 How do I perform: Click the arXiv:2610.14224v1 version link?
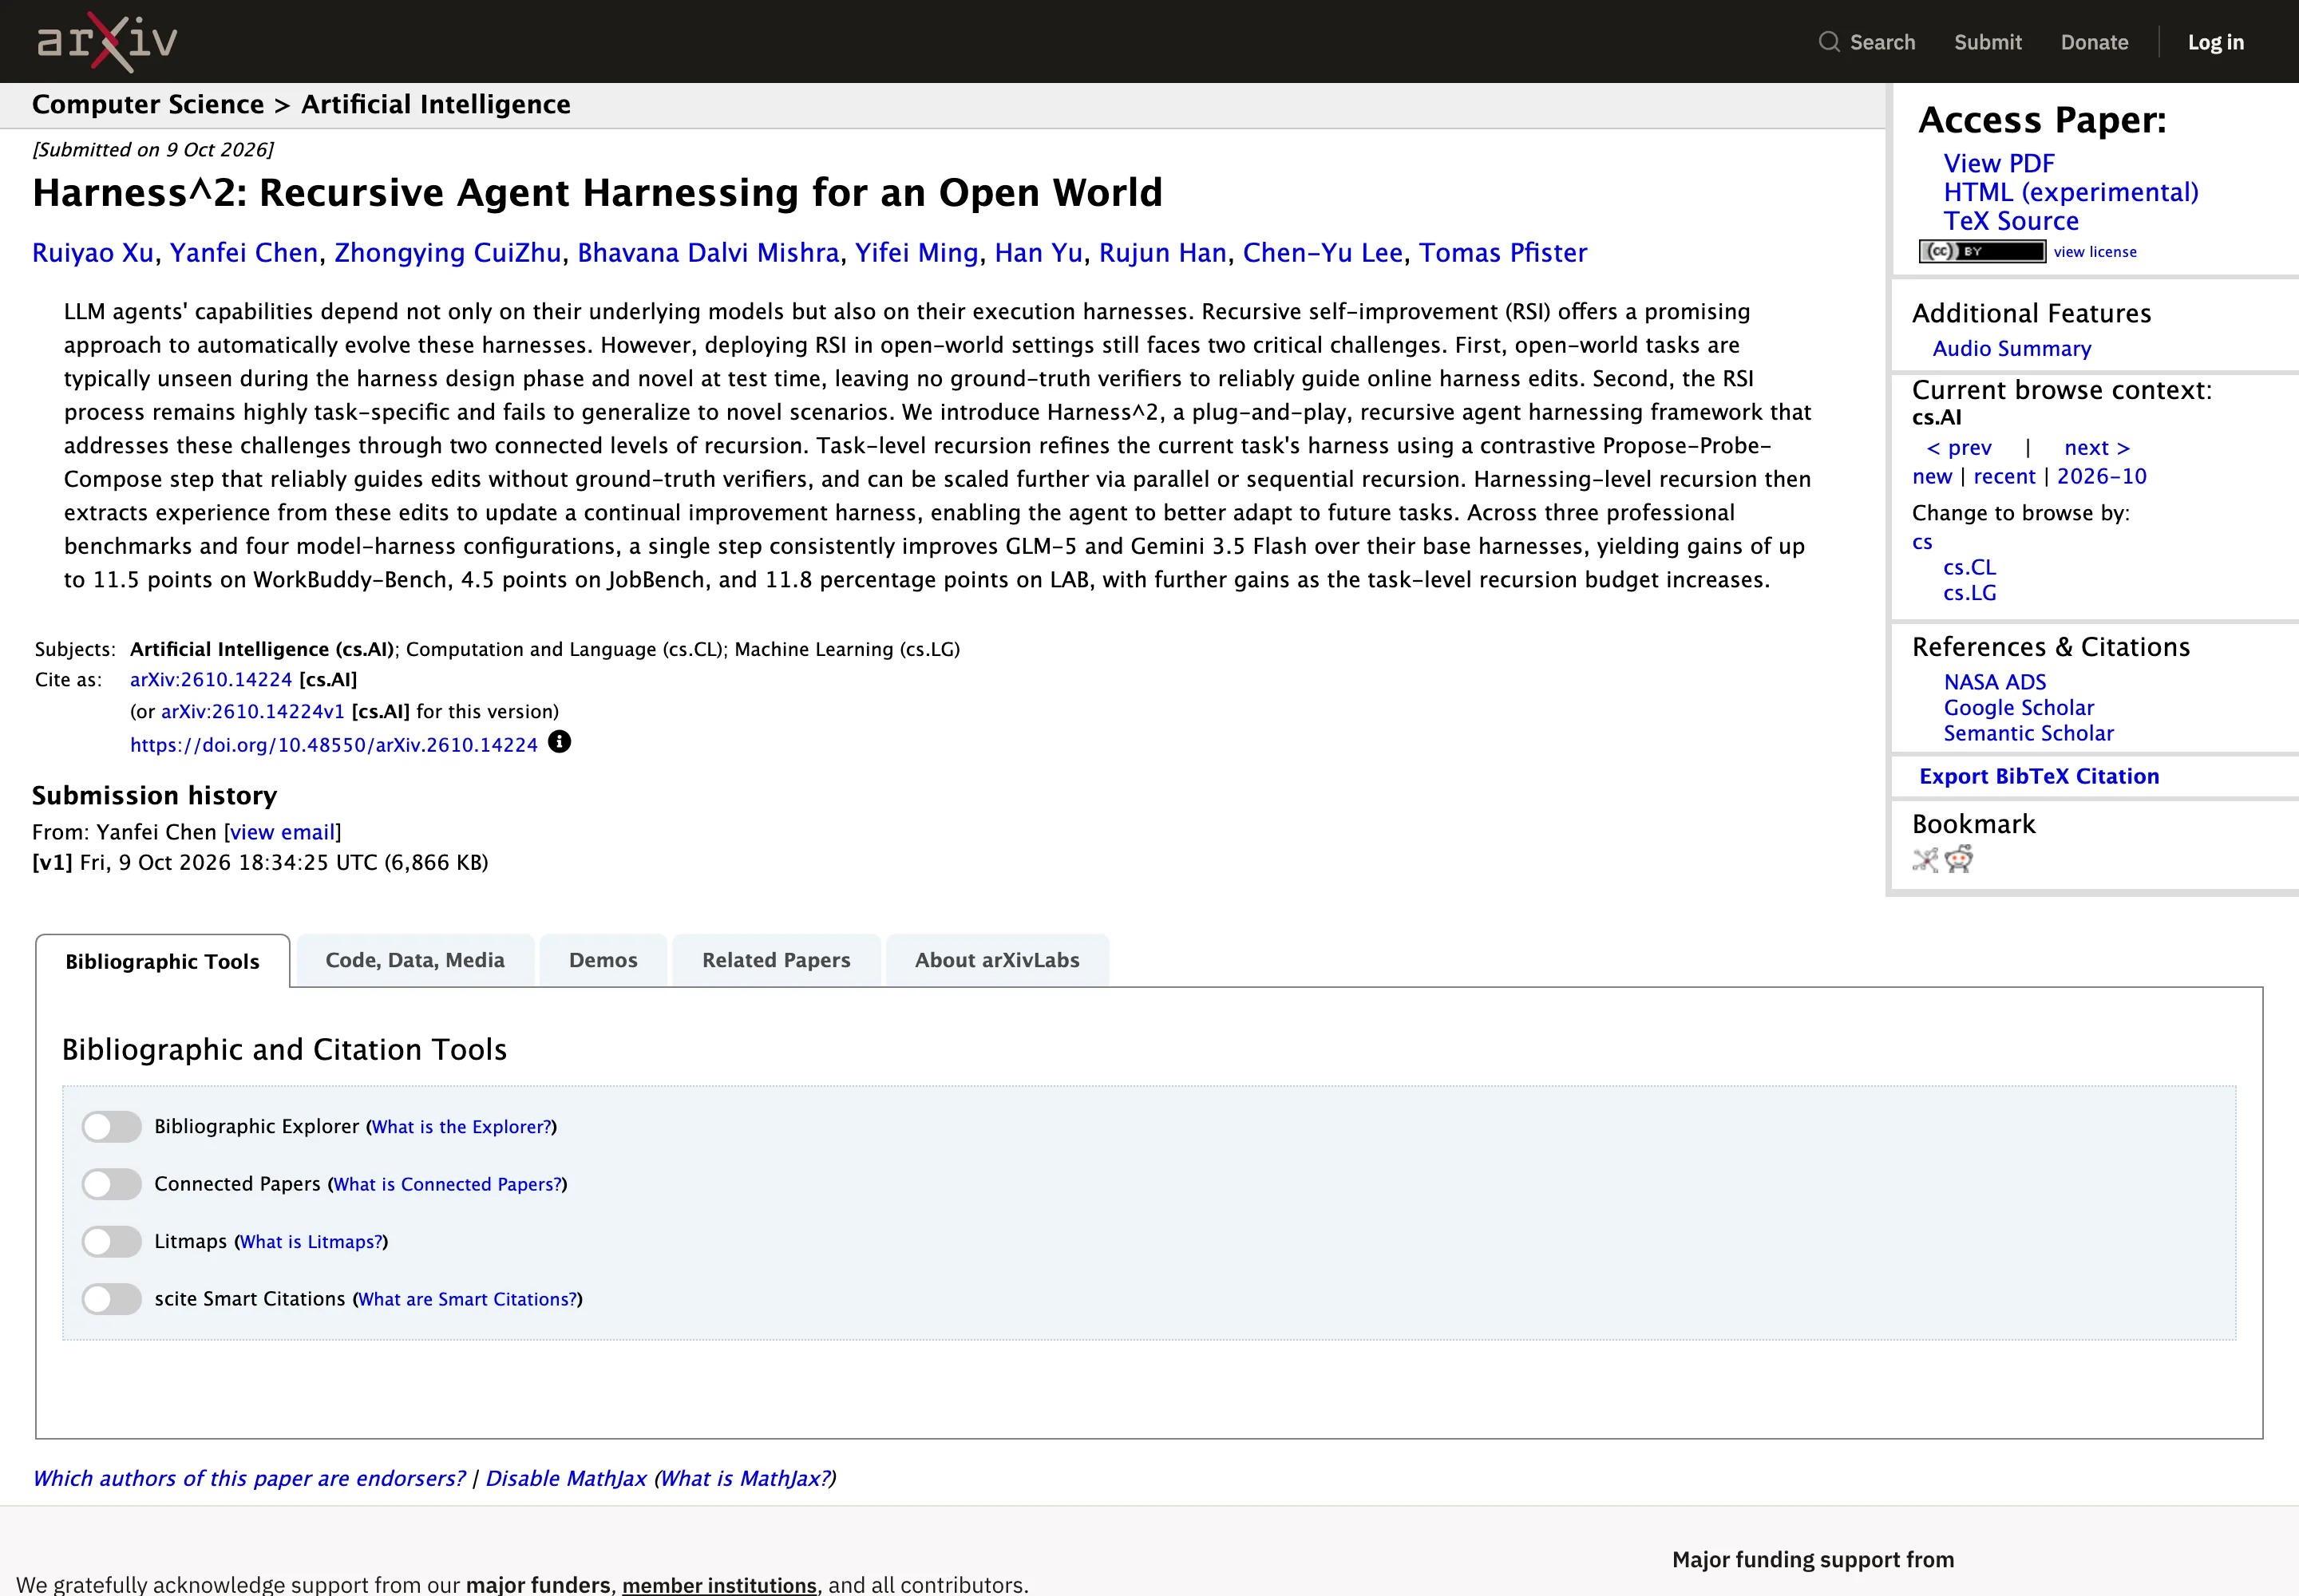(x=253, y=712)
